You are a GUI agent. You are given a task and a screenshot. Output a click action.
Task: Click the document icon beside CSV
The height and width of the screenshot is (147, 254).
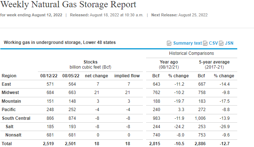205,43
